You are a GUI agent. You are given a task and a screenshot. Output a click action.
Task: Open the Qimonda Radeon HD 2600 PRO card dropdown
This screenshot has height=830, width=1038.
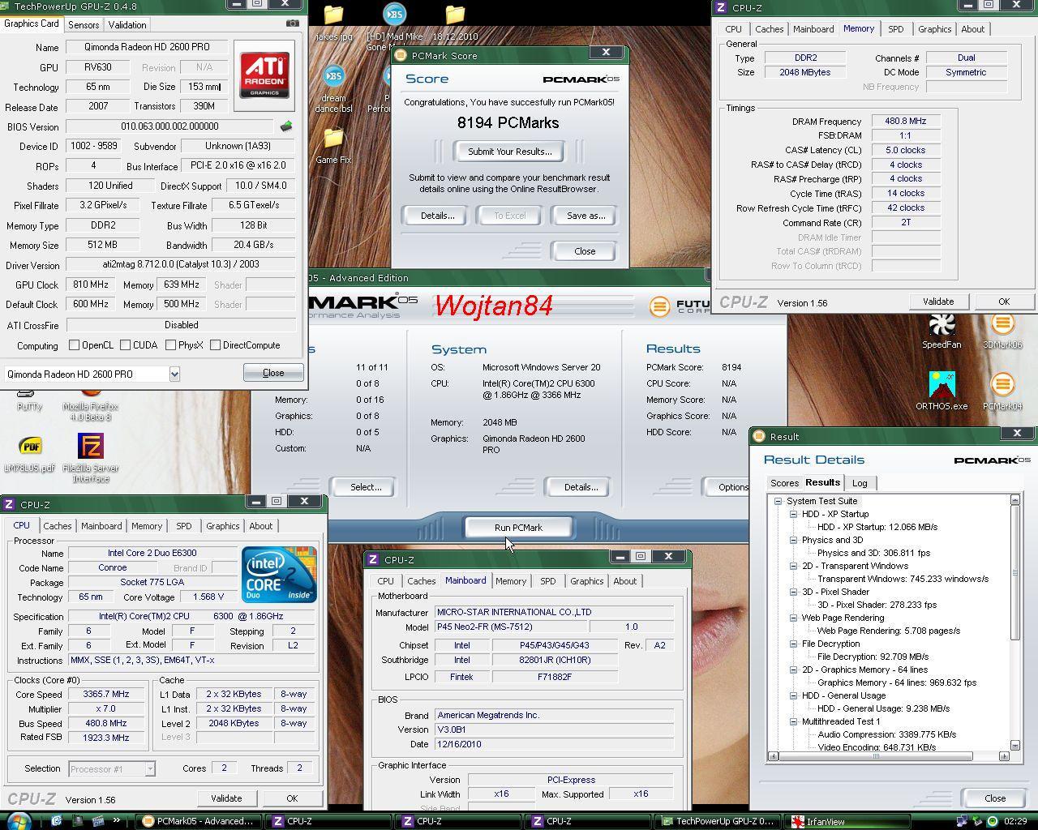(x=174, y=374)
